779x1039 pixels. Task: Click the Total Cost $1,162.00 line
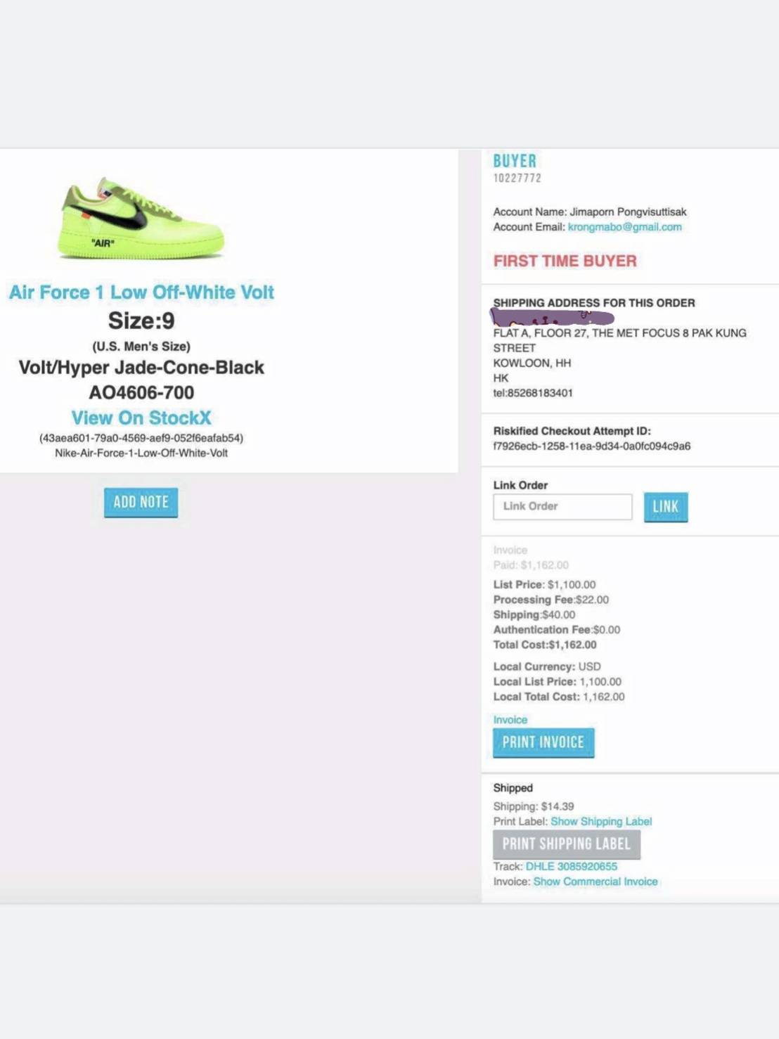point(545,645)
